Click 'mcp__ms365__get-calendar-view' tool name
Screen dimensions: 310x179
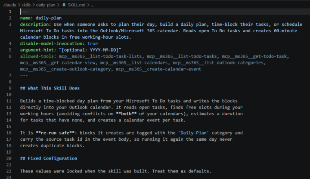(58, 63)
